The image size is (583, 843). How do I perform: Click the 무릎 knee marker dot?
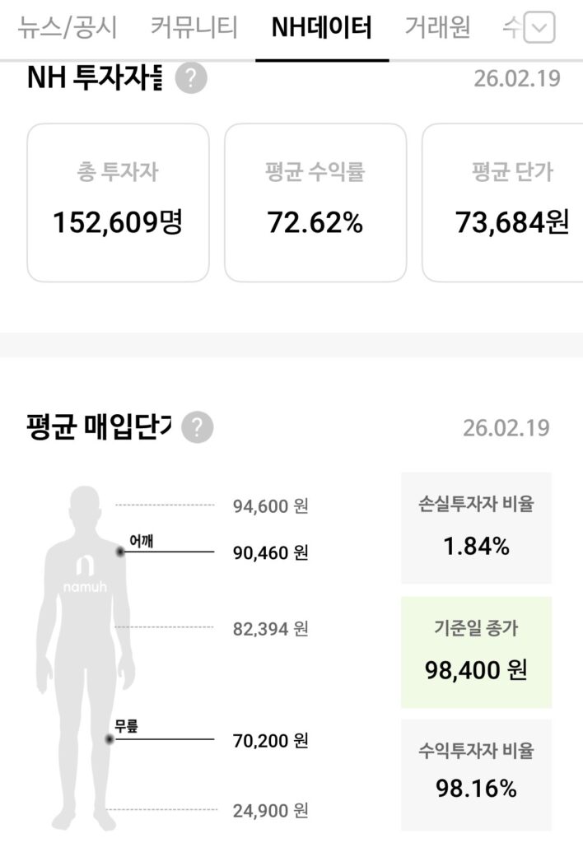click(x=110, y=739)
